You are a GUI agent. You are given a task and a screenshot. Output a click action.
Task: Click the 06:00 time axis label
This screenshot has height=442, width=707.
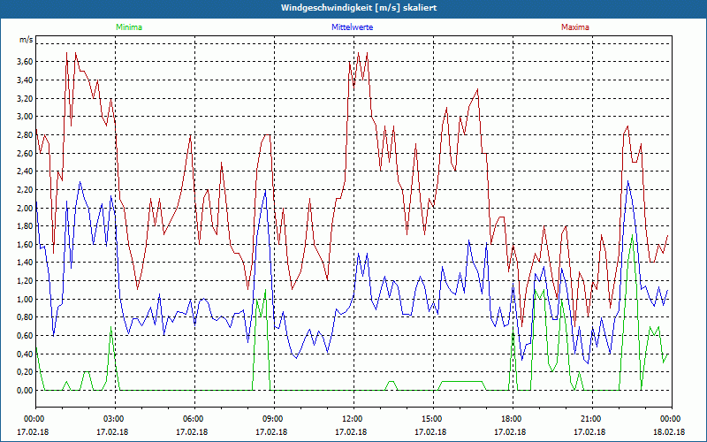[192, 419]
